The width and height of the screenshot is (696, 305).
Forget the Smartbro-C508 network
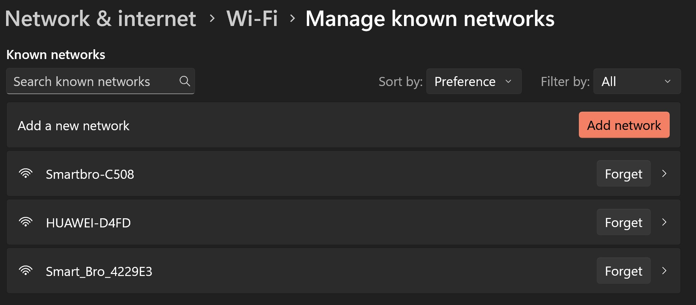tap(623, 174)
